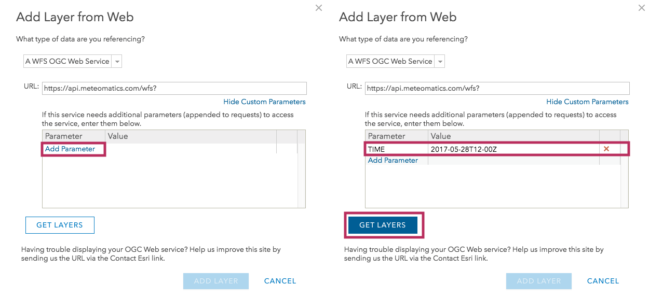Click the ADD LAYER button in right dialog
Screen dimensions: 649x299
pyautogui.click(x=538, y=281)
